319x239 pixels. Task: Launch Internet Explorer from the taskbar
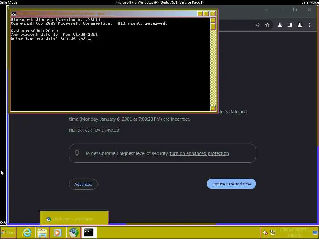click(x=27, y=232)
